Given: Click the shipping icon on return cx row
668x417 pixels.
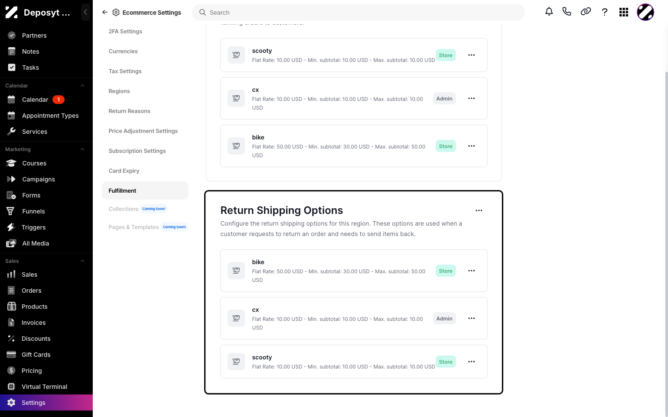Looking at the screenshot, I should tap(236, 318).
